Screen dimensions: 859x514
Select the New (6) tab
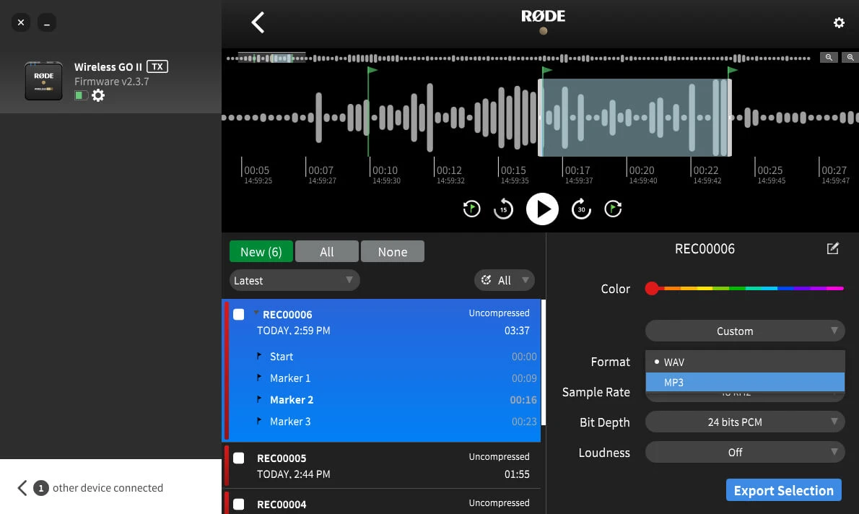coord(261,251)
